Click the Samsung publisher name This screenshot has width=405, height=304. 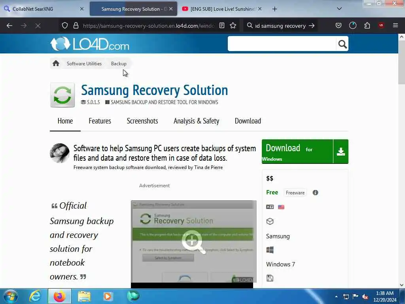pos(278,236)
